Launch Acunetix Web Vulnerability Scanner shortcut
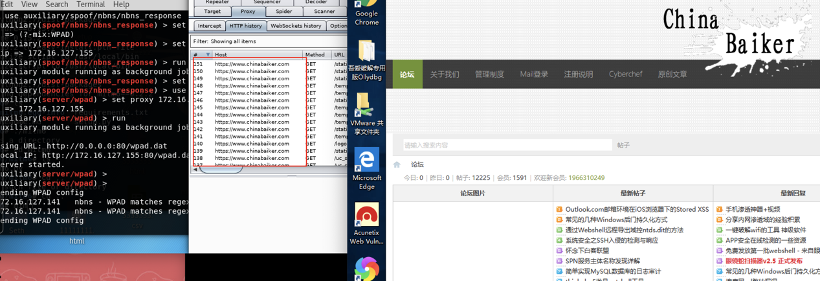The height and width of the screenshot is (281, 820). (x=366, y=216)
